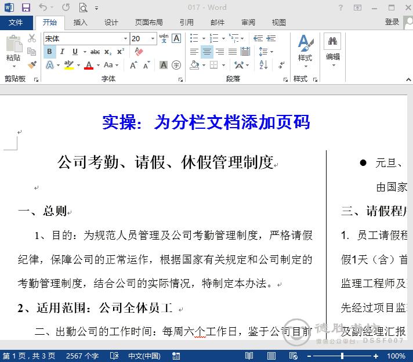The image size is (413, 362).
Task: Apply the red font color swatch
Action: pyautogui.click(x=89, y=65)
